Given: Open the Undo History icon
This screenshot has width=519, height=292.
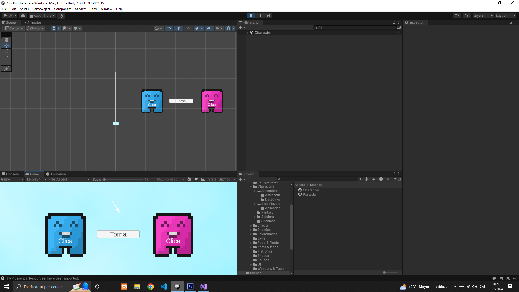Looking at the screenshot, I should click(457, 16).
